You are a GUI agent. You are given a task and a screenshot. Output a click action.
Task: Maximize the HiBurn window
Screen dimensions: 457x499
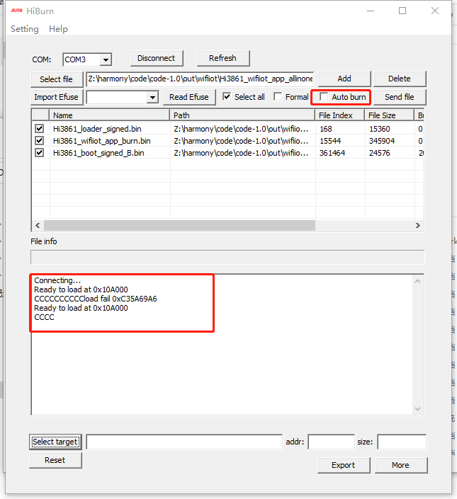[402, 11]
